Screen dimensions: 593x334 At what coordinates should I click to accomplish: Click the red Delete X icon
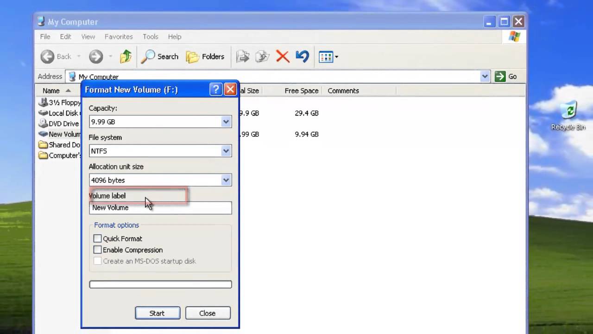coord(283,57)
